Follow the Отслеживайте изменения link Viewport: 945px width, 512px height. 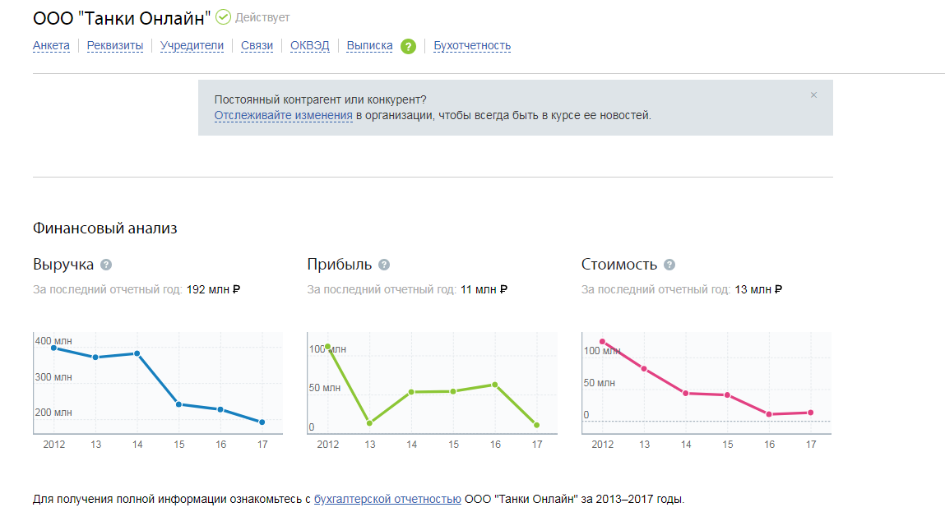[283, 115]
